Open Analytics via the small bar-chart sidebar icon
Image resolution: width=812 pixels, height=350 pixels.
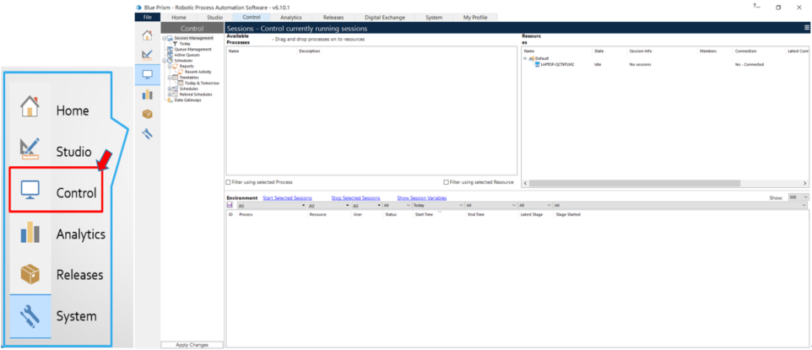coord(147,94)
